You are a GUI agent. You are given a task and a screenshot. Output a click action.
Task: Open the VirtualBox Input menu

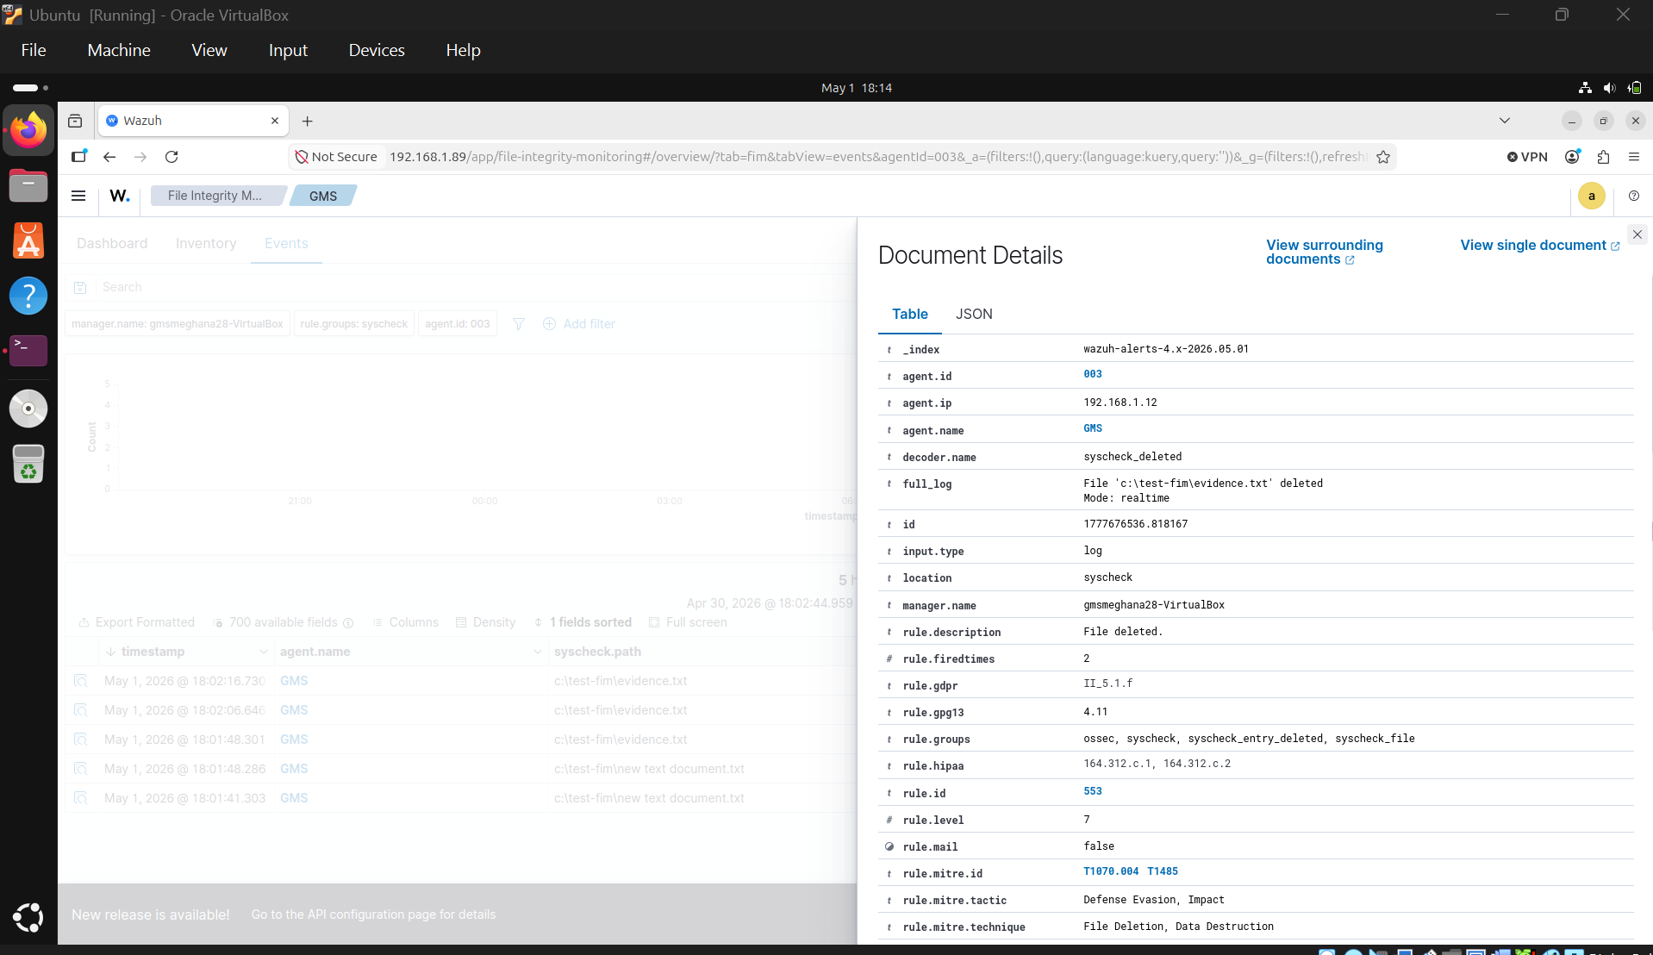pyautogui.click(x=288, y=50)
